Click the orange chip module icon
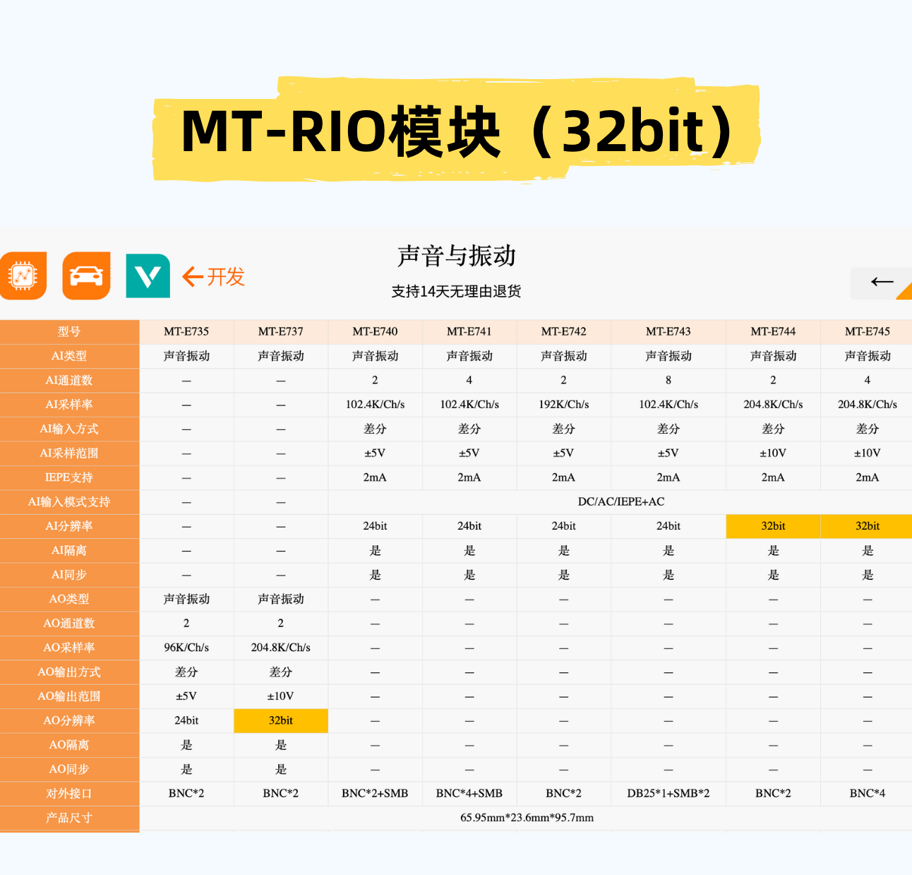The width and height of the screenshot is (912, 875). [x=23, y=275]
